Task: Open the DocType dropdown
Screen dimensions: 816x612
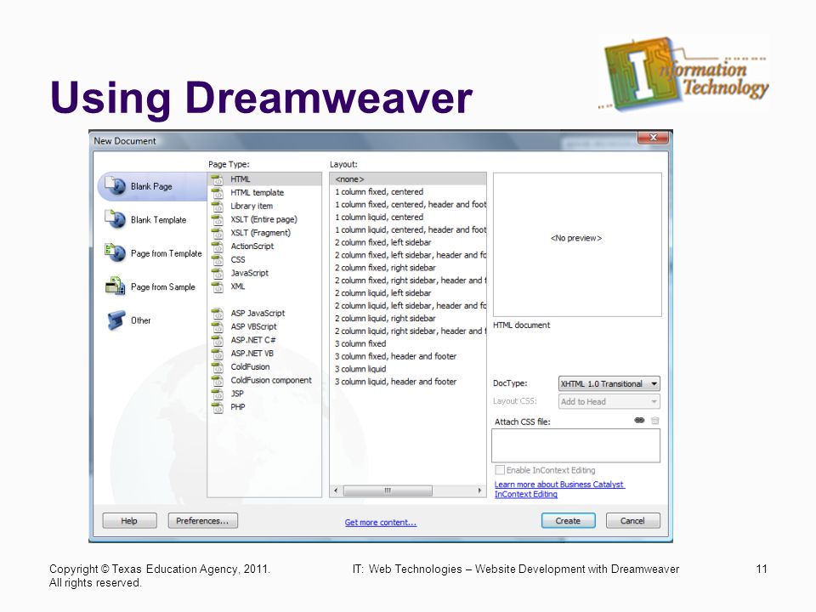Action: tap(609, 384)
